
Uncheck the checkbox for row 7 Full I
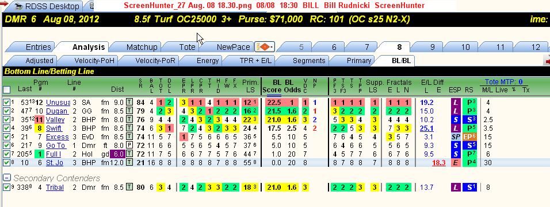[x=6, y=154]
